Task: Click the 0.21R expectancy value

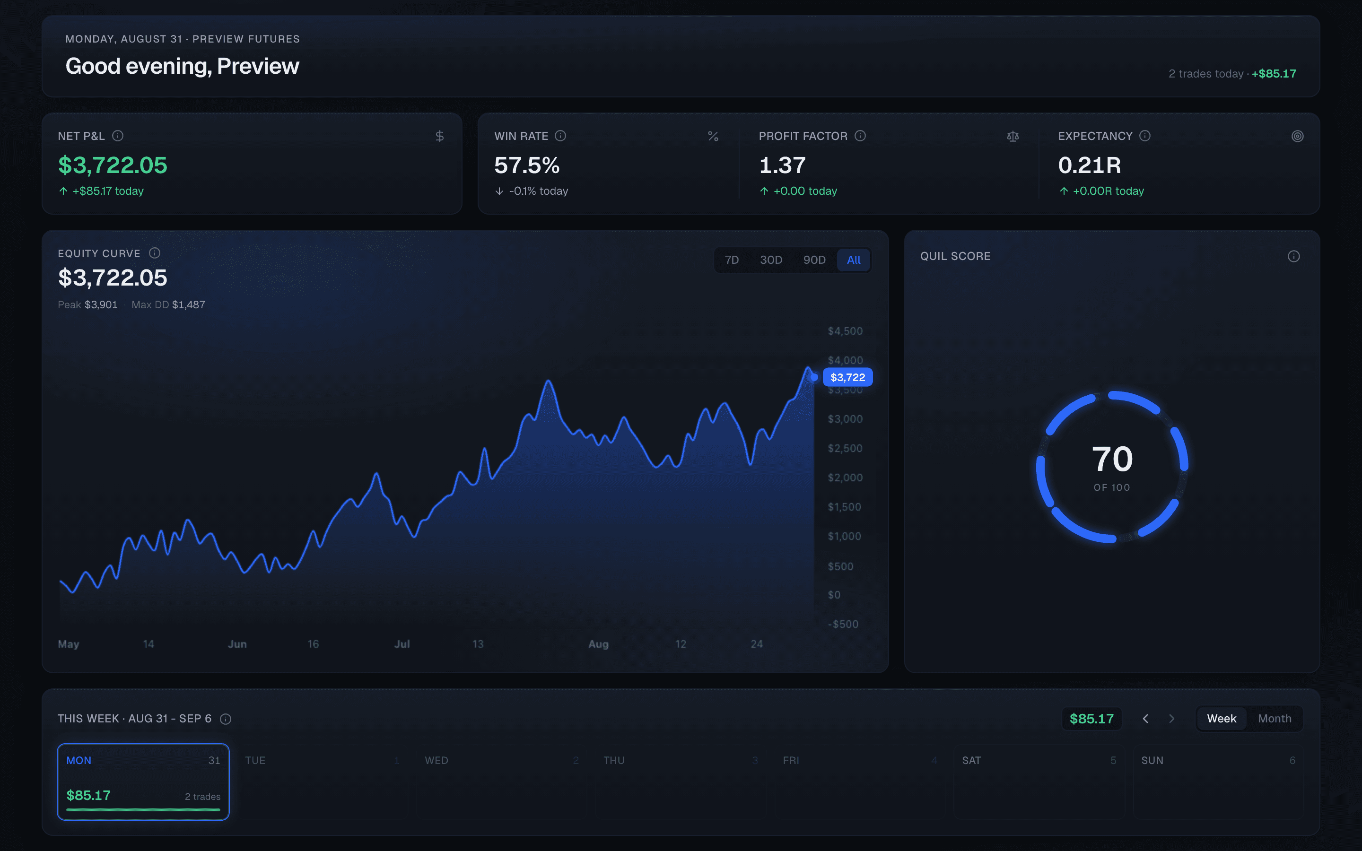Action: (1090, 165)
